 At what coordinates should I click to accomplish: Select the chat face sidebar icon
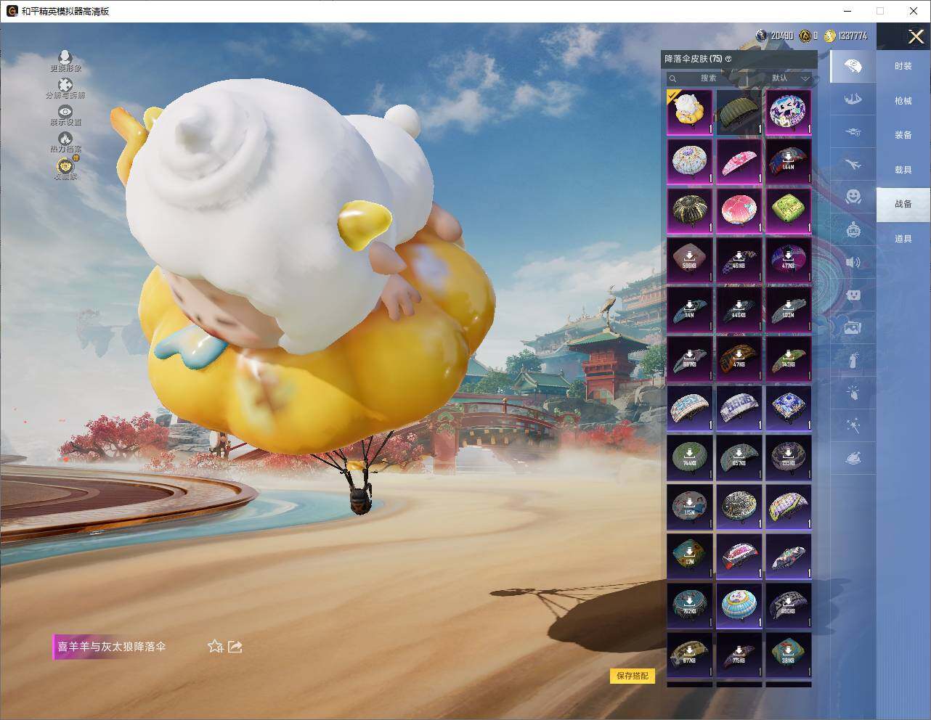click(853, 295)
